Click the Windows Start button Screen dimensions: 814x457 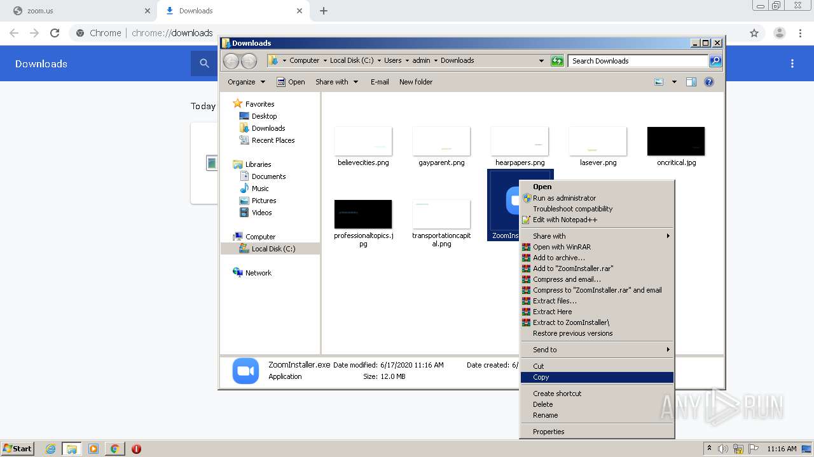tap(18, 449)
